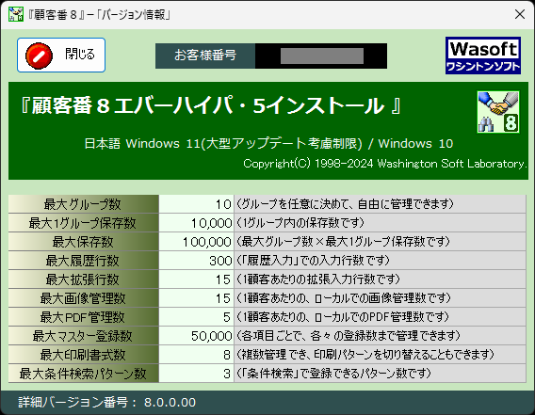Select the 最大グループ数 row header

point(84,204)
